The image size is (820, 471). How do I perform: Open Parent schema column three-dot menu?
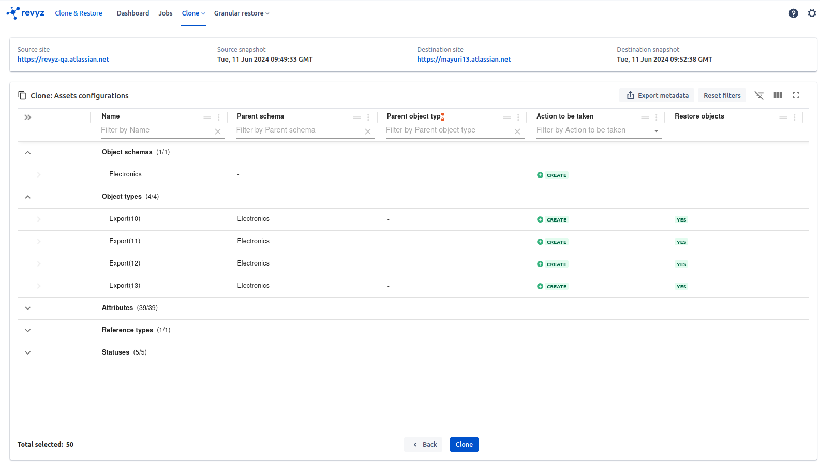[x=368, y=117]
